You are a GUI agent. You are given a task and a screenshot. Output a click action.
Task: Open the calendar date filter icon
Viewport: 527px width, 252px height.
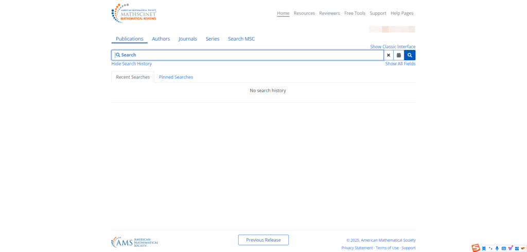point(399,55)
